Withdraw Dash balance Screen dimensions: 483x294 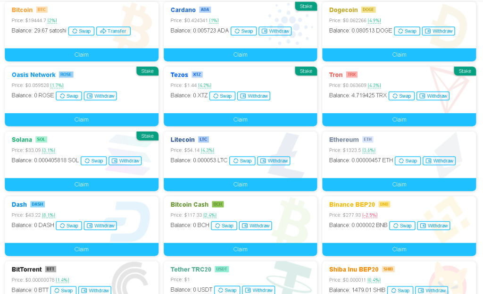click(100, 226)
